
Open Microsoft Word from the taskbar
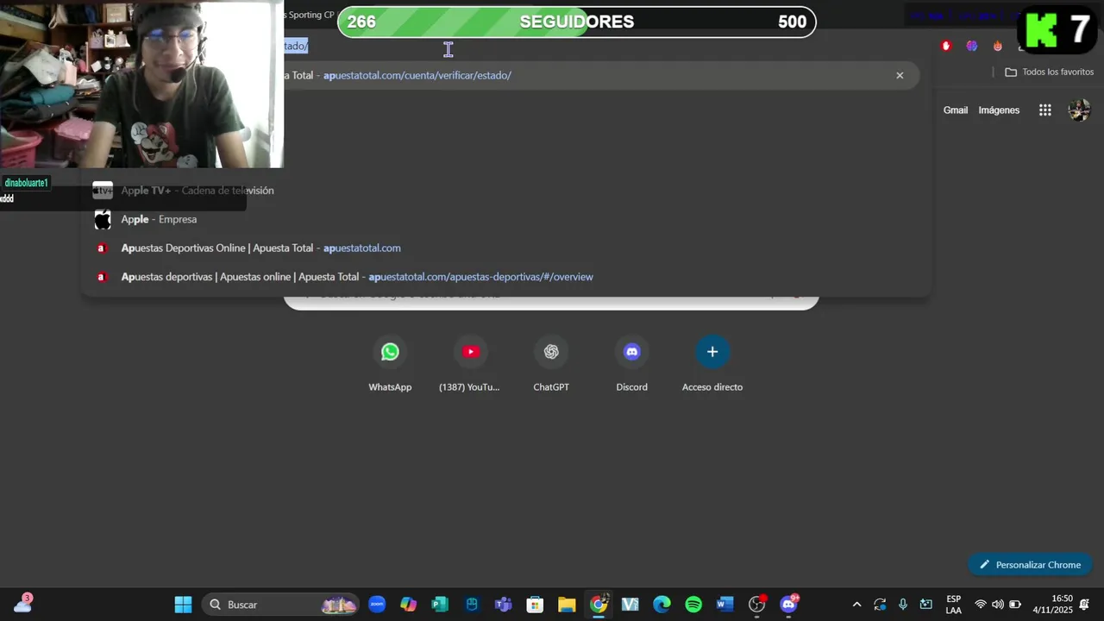[x=724, y=605]
